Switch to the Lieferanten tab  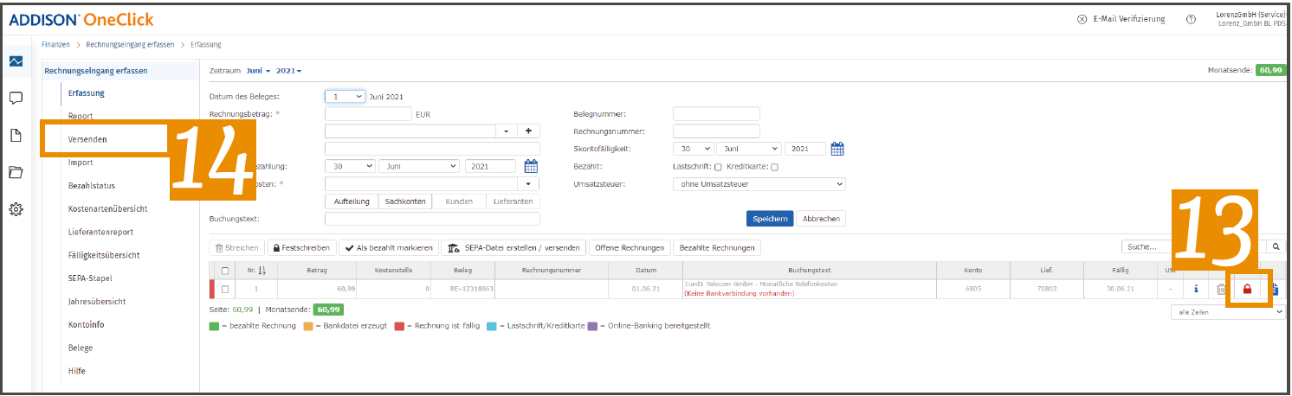pos(513,201)
